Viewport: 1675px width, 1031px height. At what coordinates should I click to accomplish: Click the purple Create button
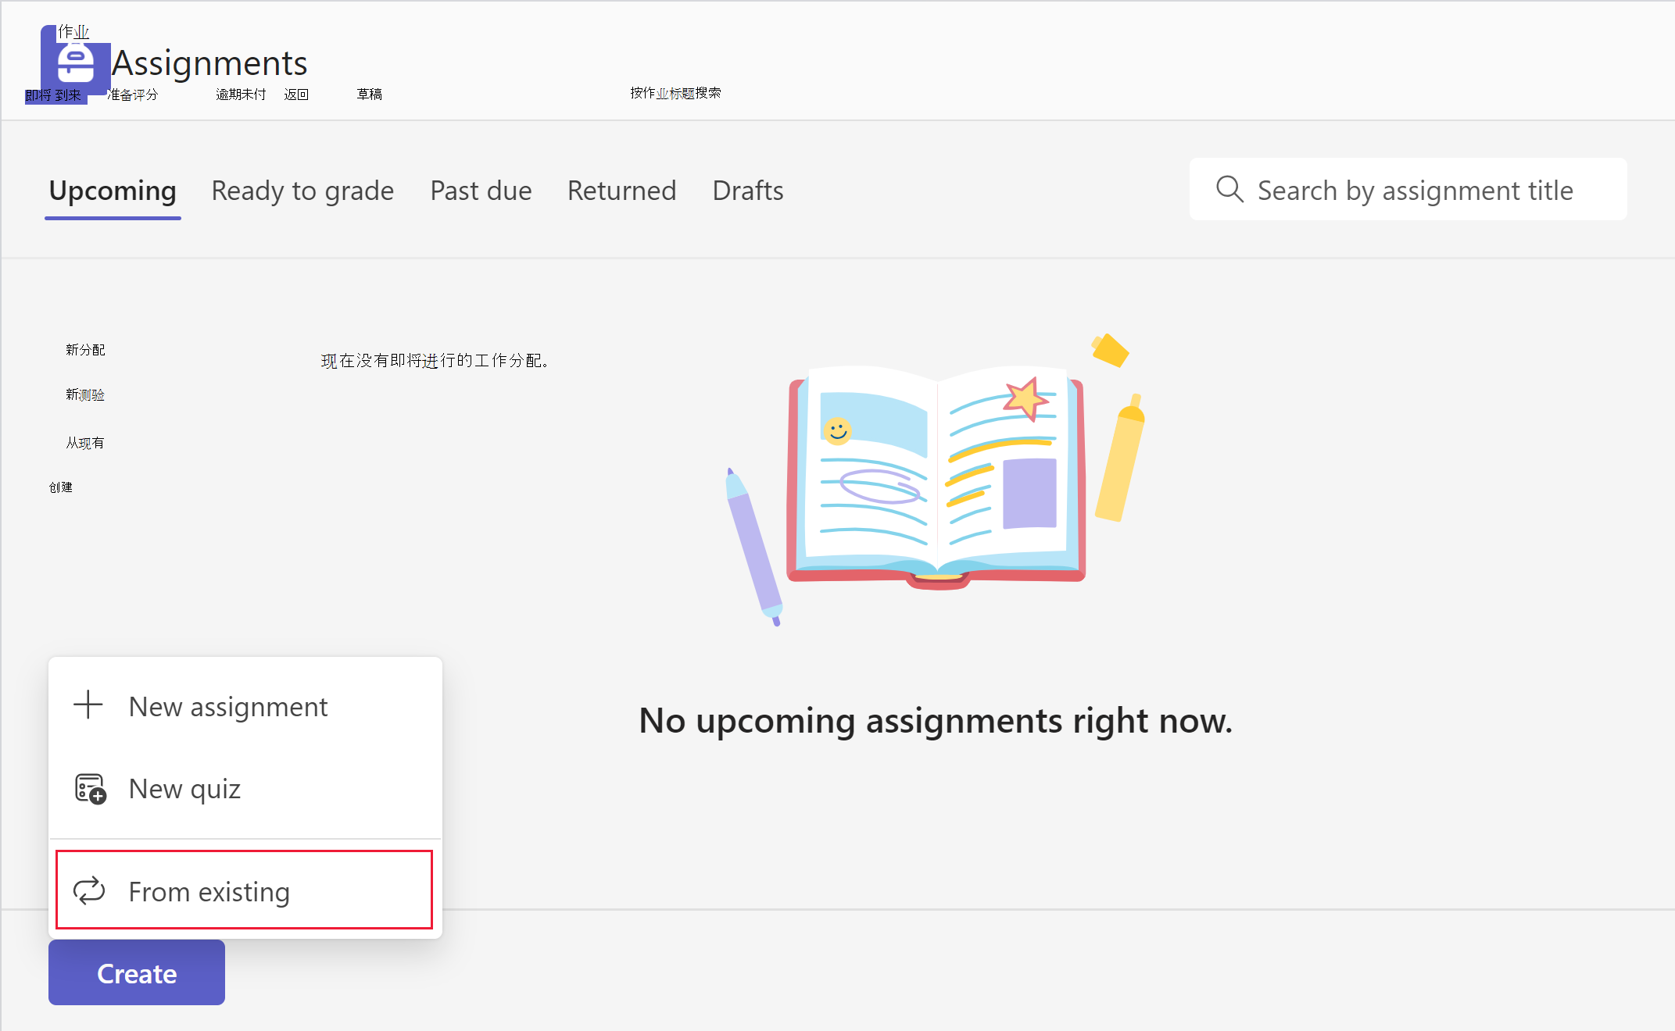[x=137, y=972]
